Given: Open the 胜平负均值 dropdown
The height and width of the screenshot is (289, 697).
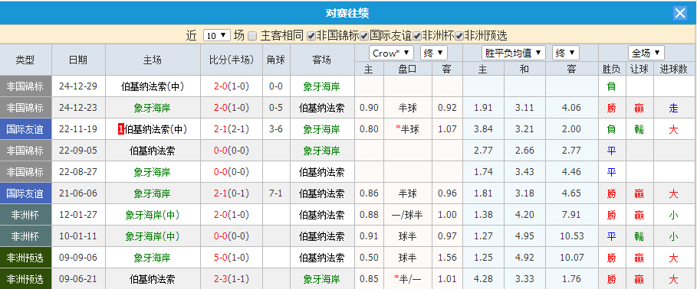Looking at the screenshot, I should coord(514,54).
